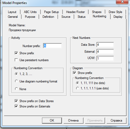The width and height of the screenshot is (130, 129).
Task: Click the External number field
Action: pyautogui.click(x=105, y=52)
